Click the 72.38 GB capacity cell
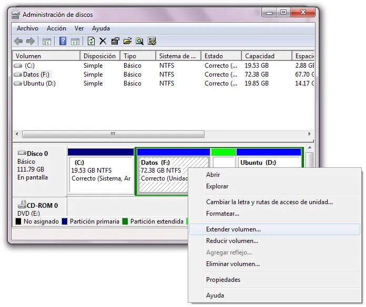The image size is (366, 307). click(257, 75)
